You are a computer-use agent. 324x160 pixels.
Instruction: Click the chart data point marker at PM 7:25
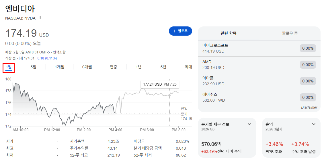169,95
